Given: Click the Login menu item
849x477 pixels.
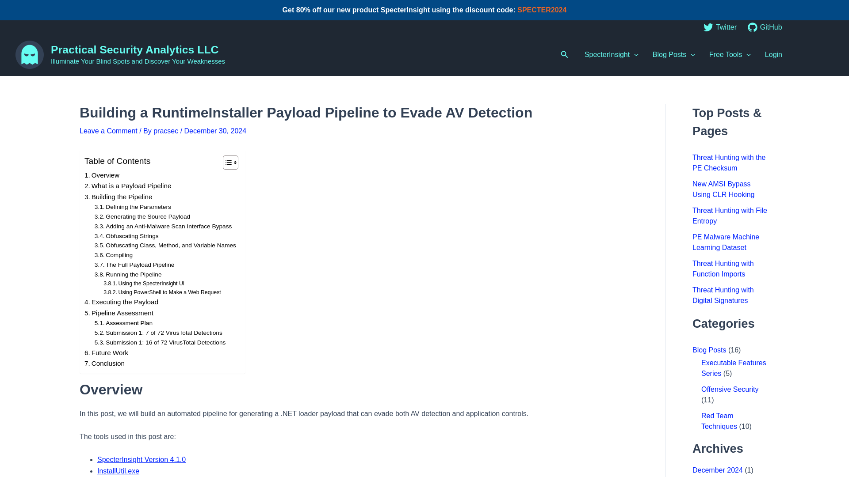Looking at the screenshot, I should tap(773, 55).
